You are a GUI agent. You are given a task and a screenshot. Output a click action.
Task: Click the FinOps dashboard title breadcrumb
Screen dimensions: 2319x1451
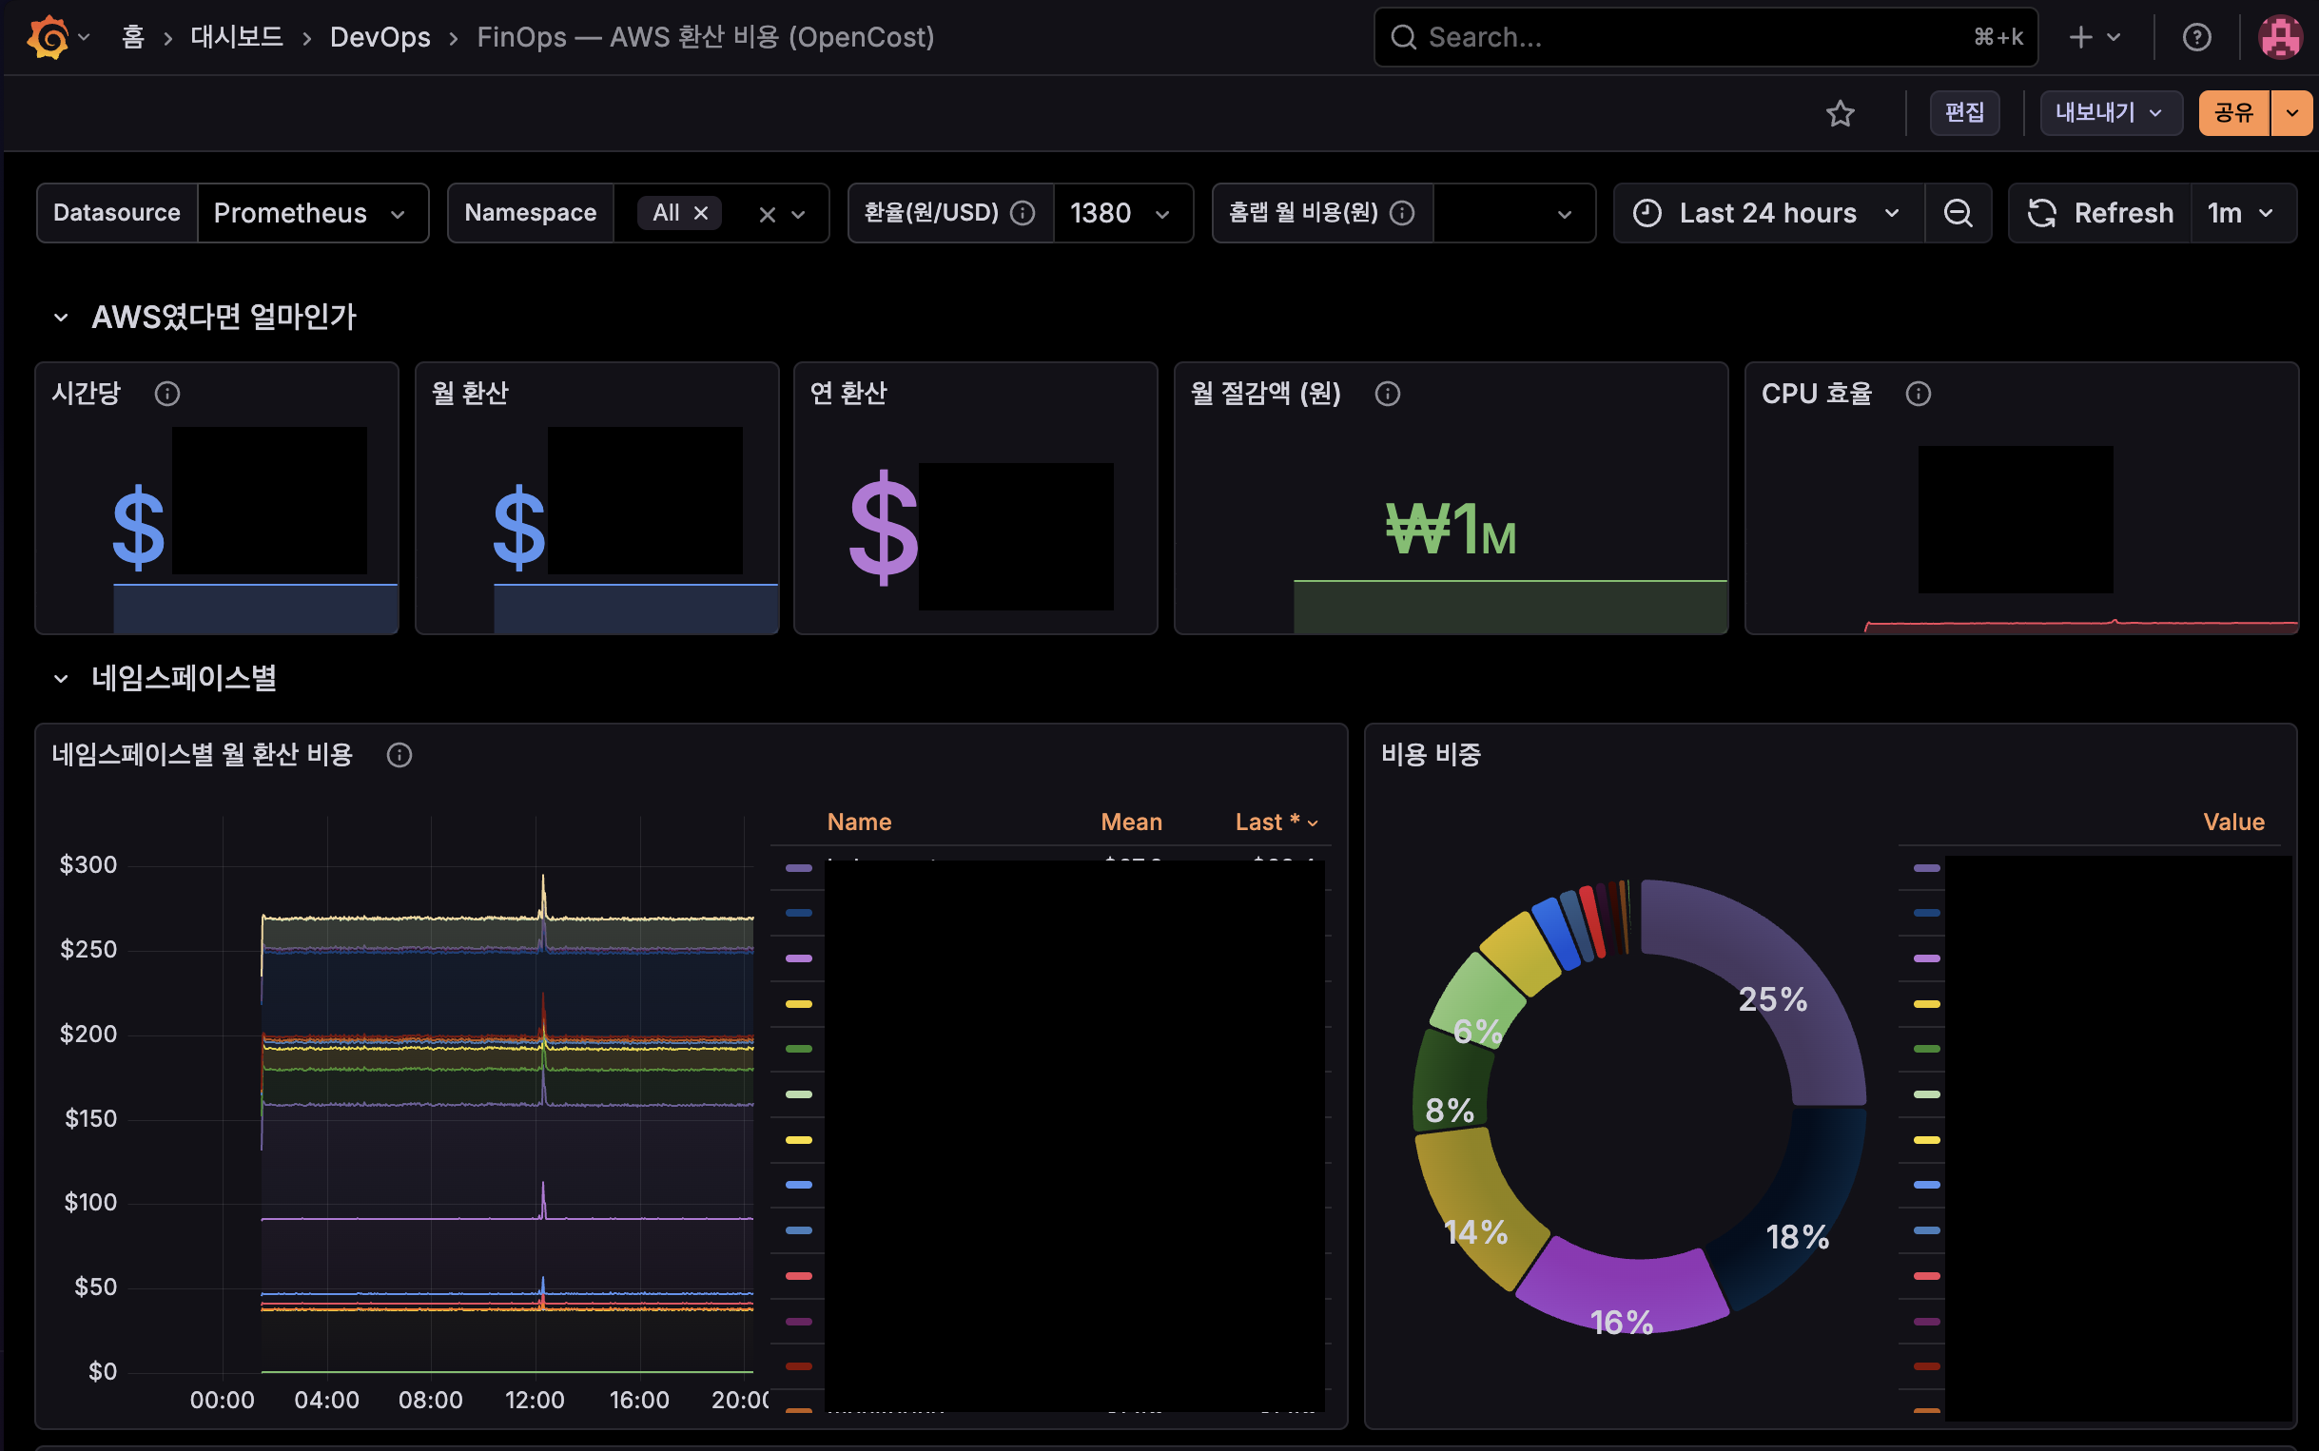(706, 37)
